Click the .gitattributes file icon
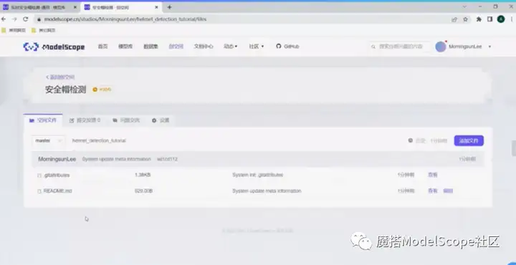 click(x=39, y=175)
